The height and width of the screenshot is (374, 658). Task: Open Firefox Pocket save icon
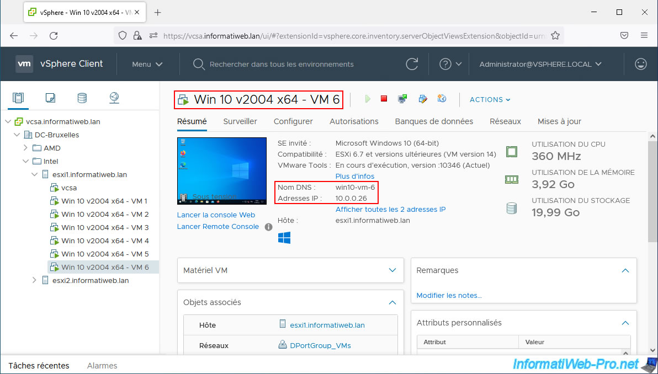click(x=624, y=36)
